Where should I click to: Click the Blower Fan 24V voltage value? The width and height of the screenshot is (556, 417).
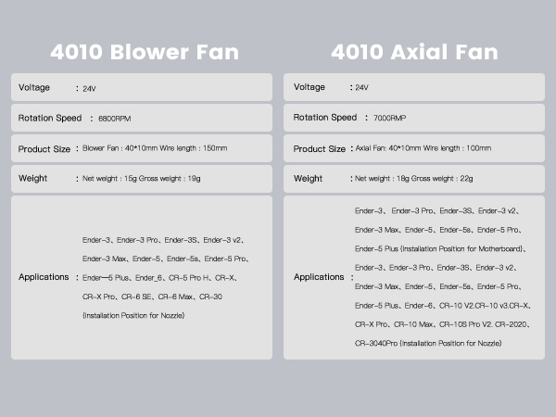(89, 89)
